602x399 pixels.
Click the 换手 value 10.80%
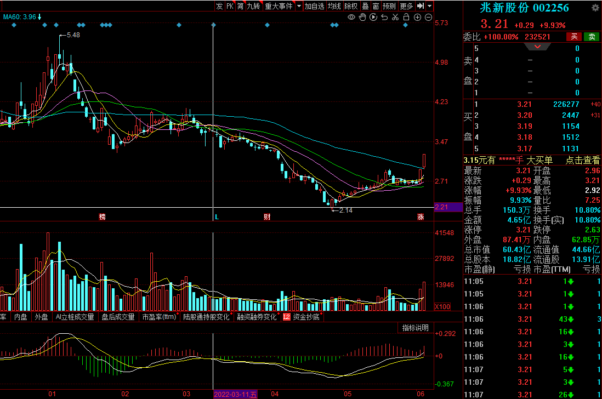tap(587, 210)
